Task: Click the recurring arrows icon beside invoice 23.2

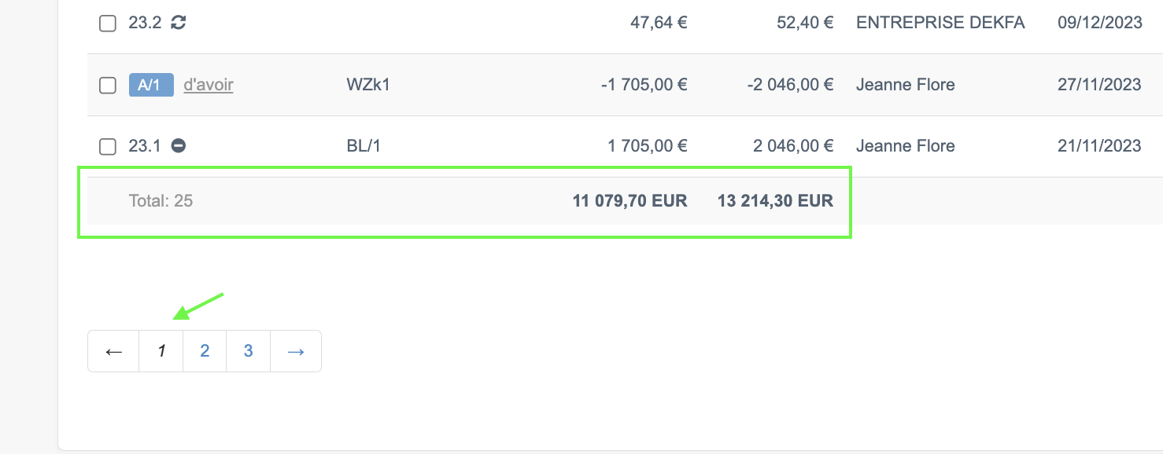Action: click(x=179, y=23)
